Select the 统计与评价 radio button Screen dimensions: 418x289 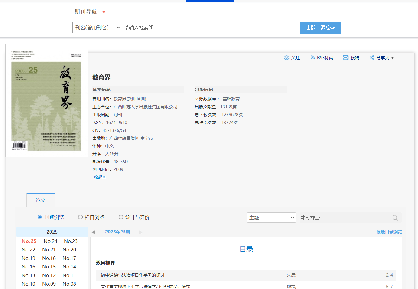point(121,217)
